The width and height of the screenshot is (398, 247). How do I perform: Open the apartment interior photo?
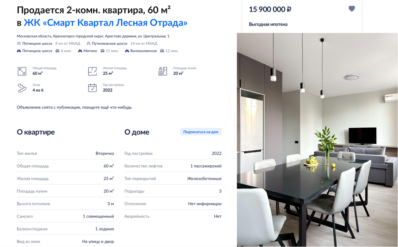(x=317, y=140)
